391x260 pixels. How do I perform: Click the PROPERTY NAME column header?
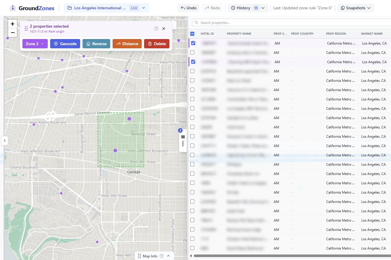tap(239, 34)
